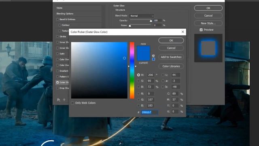
Task: Click the vertical hue slider strip
Action: pos(132,70)
